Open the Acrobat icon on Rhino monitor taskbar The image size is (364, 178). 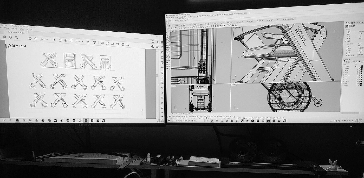pos(274,121)
